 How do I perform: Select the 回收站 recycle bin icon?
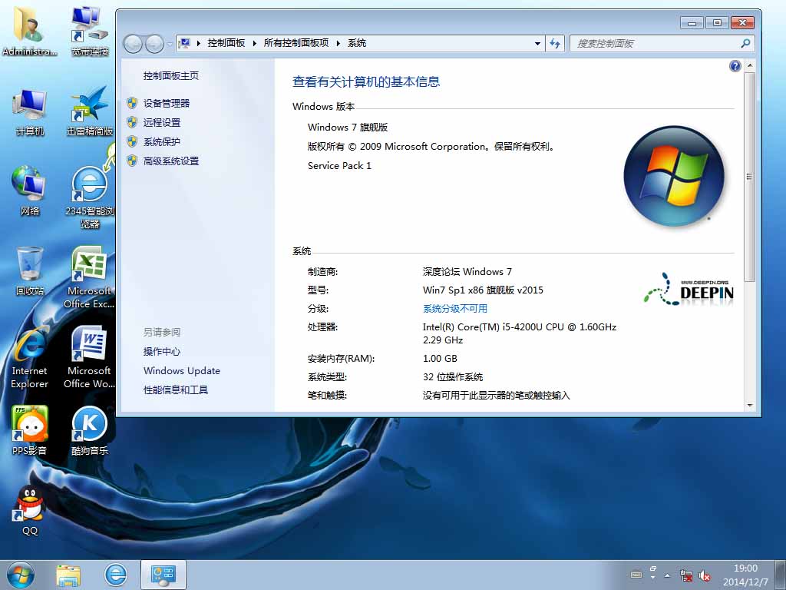coord(30,271)
